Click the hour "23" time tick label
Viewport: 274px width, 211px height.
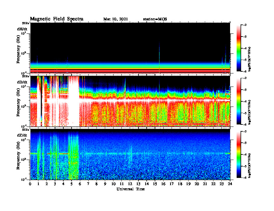point(221,184)
